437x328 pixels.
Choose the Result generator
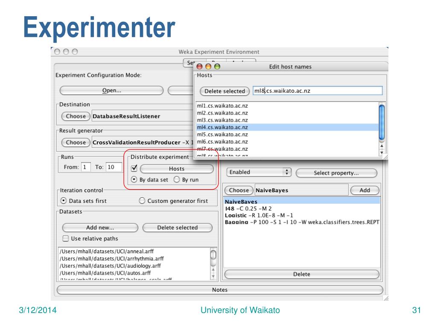pyautogui.click(x=76, y=142)
